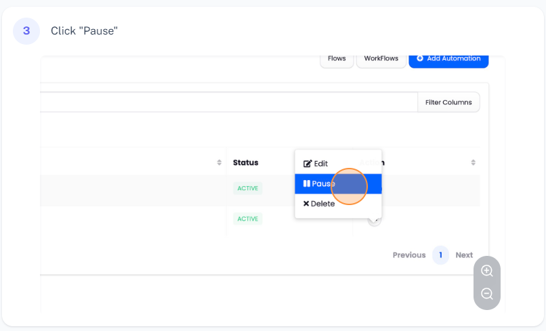Sort using arrows left of Status header
Viewport: 546px width, 331px height.
point(219,162)
